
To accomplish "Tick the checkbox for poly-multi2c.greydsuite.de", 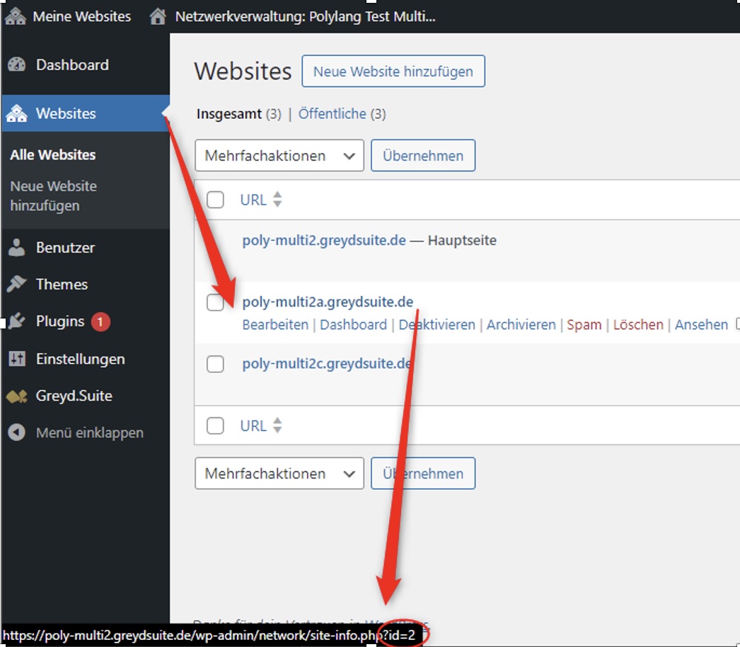I will click(215, 364).
